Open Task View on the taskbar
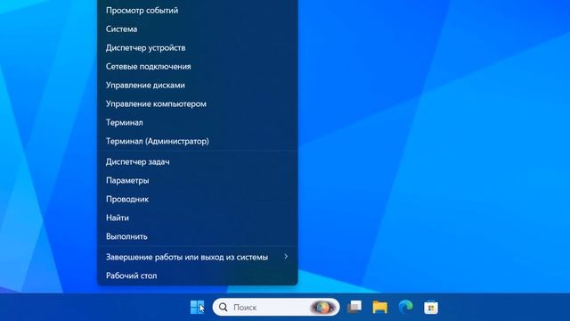 [x=354, y=307]
